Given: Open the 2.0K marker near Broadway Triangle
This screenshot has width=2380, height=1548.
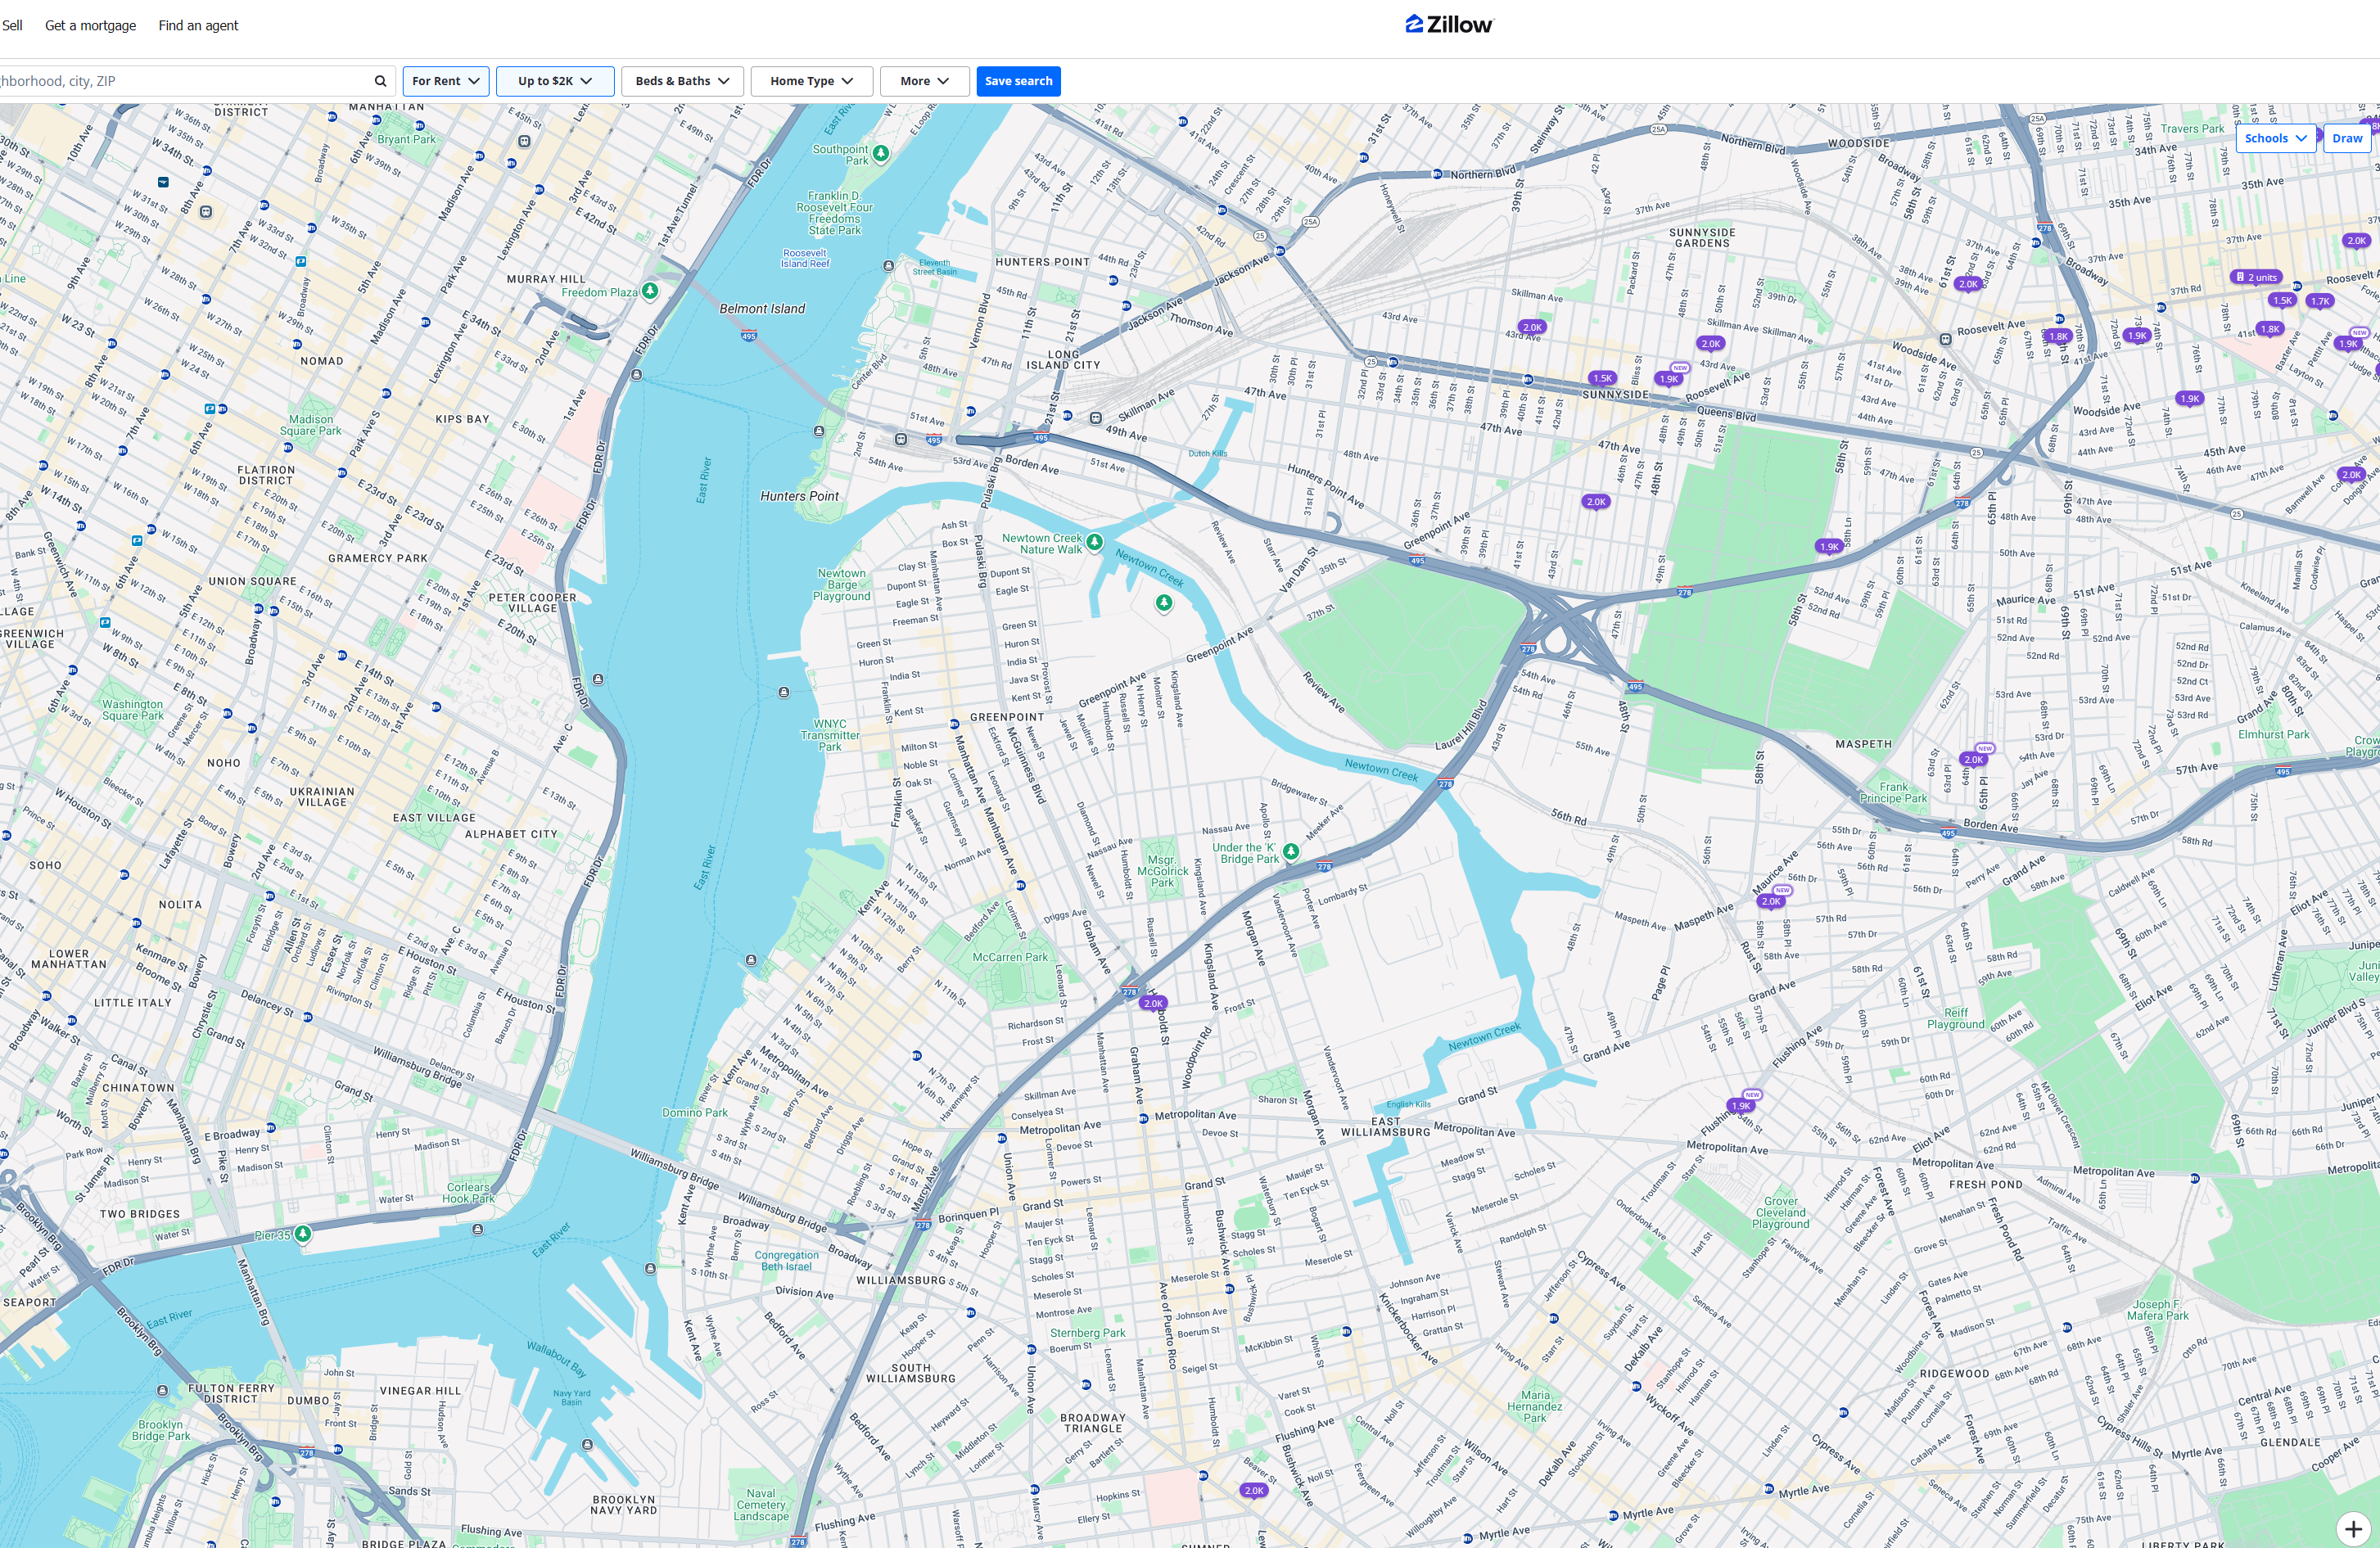Looking at the screenshot, I should click(1254, 1490).
